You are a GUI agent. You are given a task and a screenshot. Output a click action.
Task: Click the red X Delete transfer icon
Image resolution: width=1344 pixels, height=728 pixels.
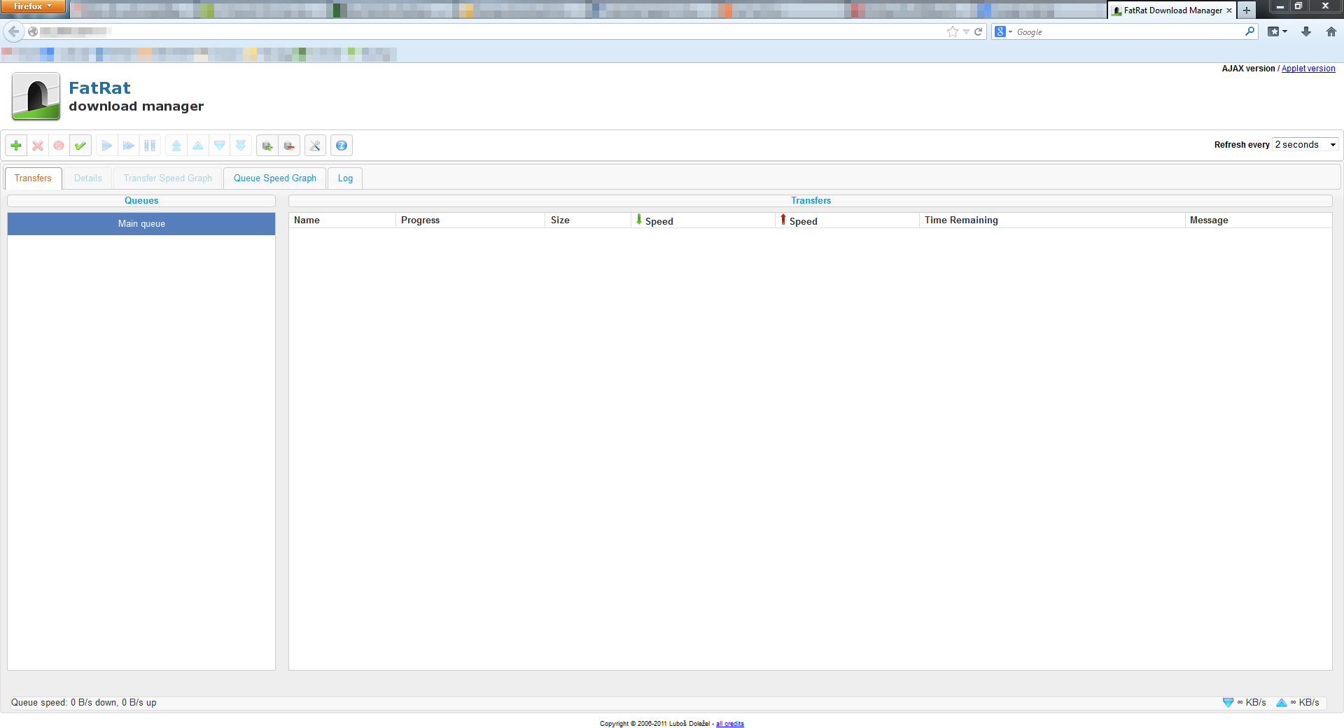(38, 146)
